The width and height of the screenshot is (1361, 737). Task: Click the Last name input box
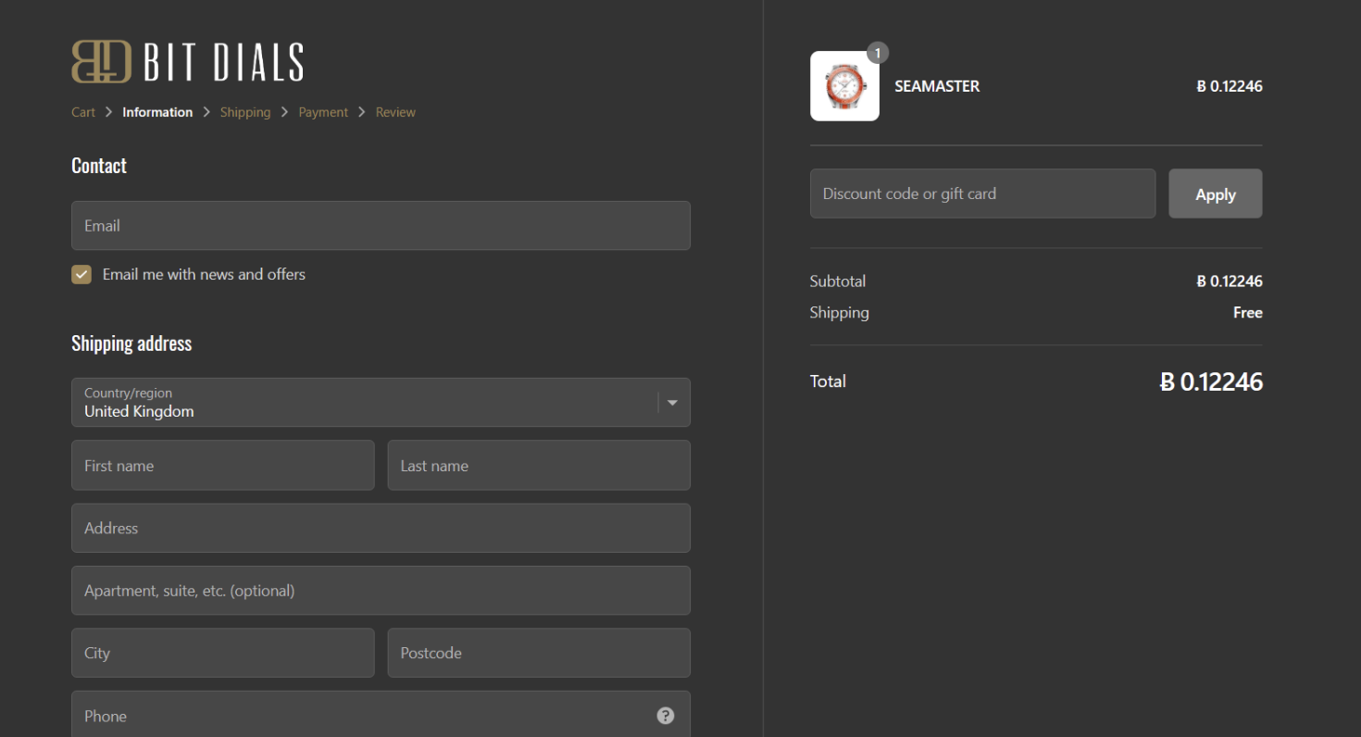point(538,466)
